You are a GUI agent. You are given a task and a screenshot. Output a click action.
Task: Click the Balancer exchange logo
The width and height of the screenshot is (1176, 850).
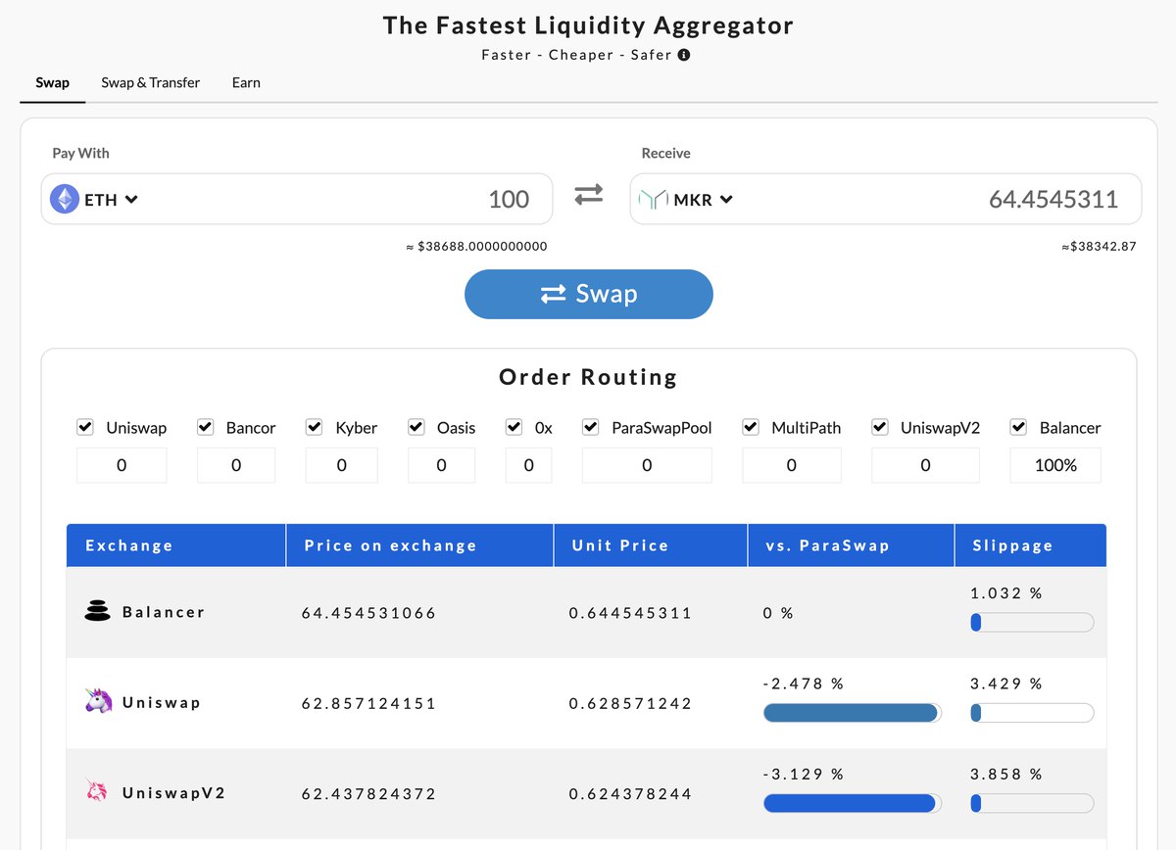(x=97, y=612)
